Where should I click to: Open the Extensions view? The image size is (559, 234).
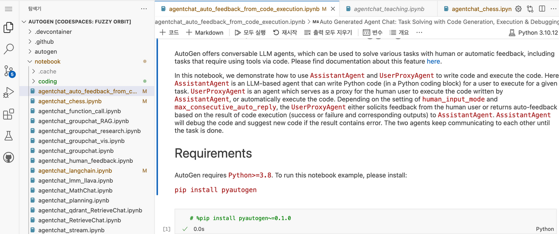click(9, 114)
